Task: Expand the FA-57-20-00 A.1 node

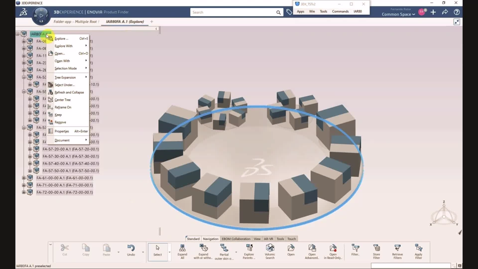Action: coord(30,149)
